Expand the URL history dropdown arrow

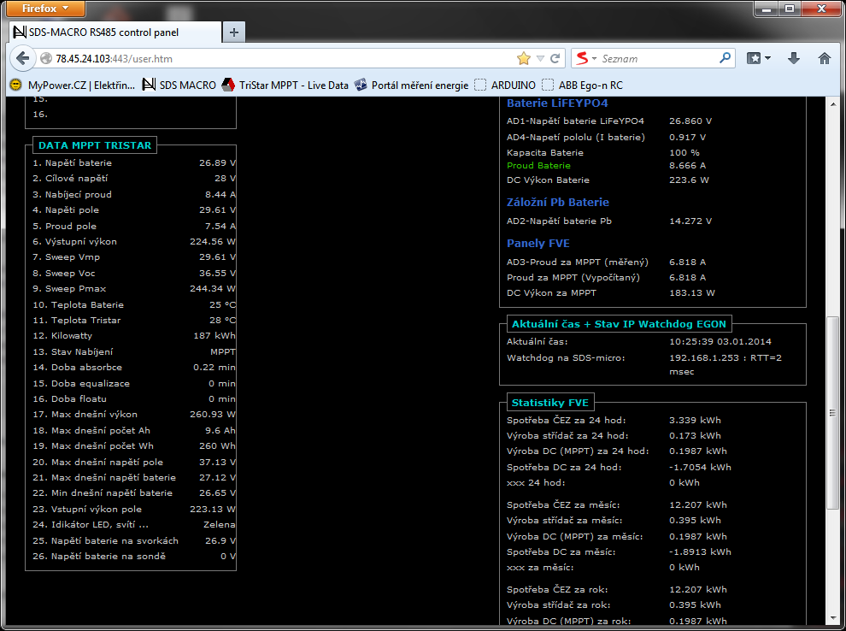tap(540, 59)
